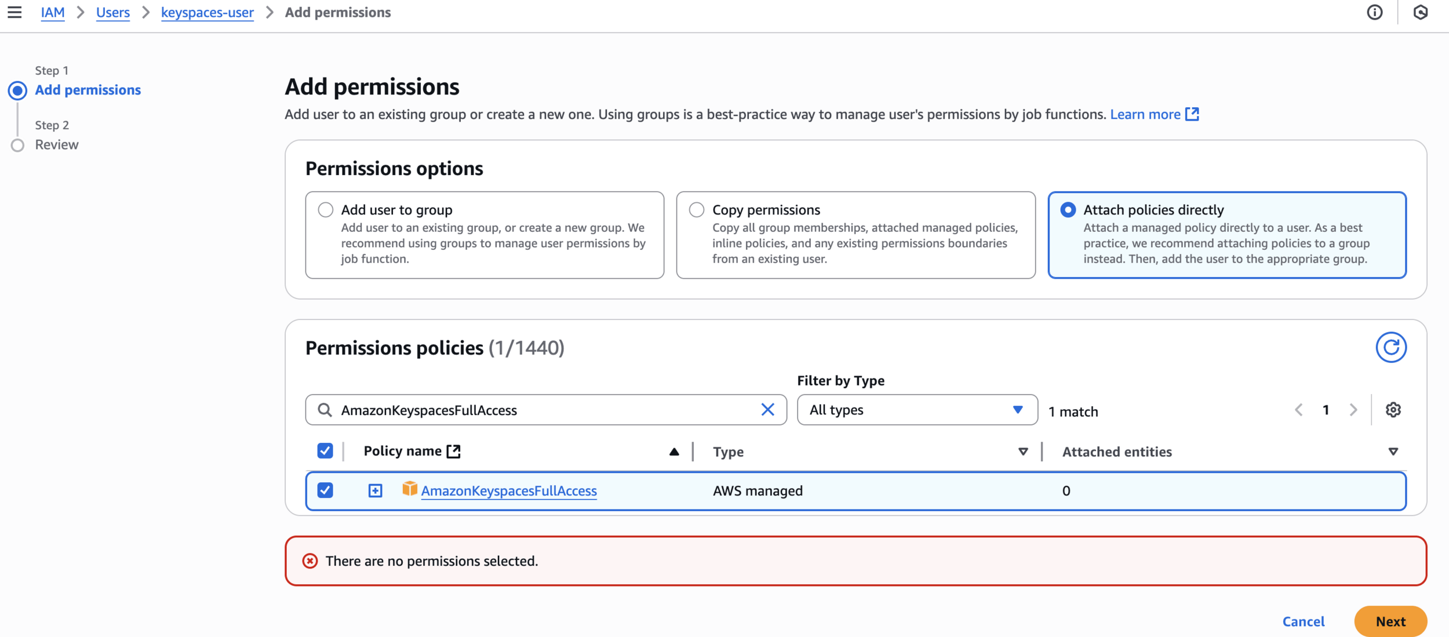Navigate to Users breadcrumb
The height and width of the screenshot is (637, 1449).
click(x=113, y=12)
